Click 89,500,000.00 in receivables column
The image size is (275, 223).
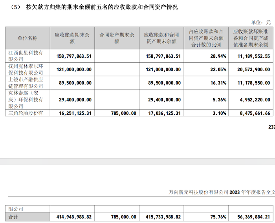click(75, 83)
